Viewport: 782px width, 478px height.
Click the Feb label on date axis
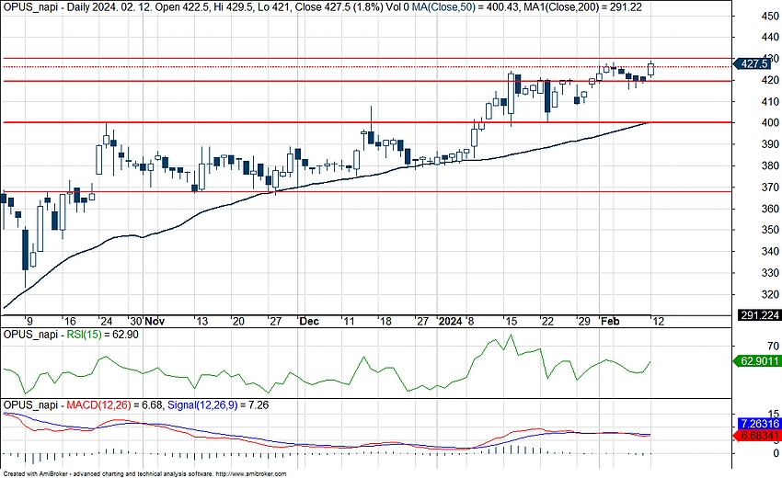point(609,322)
